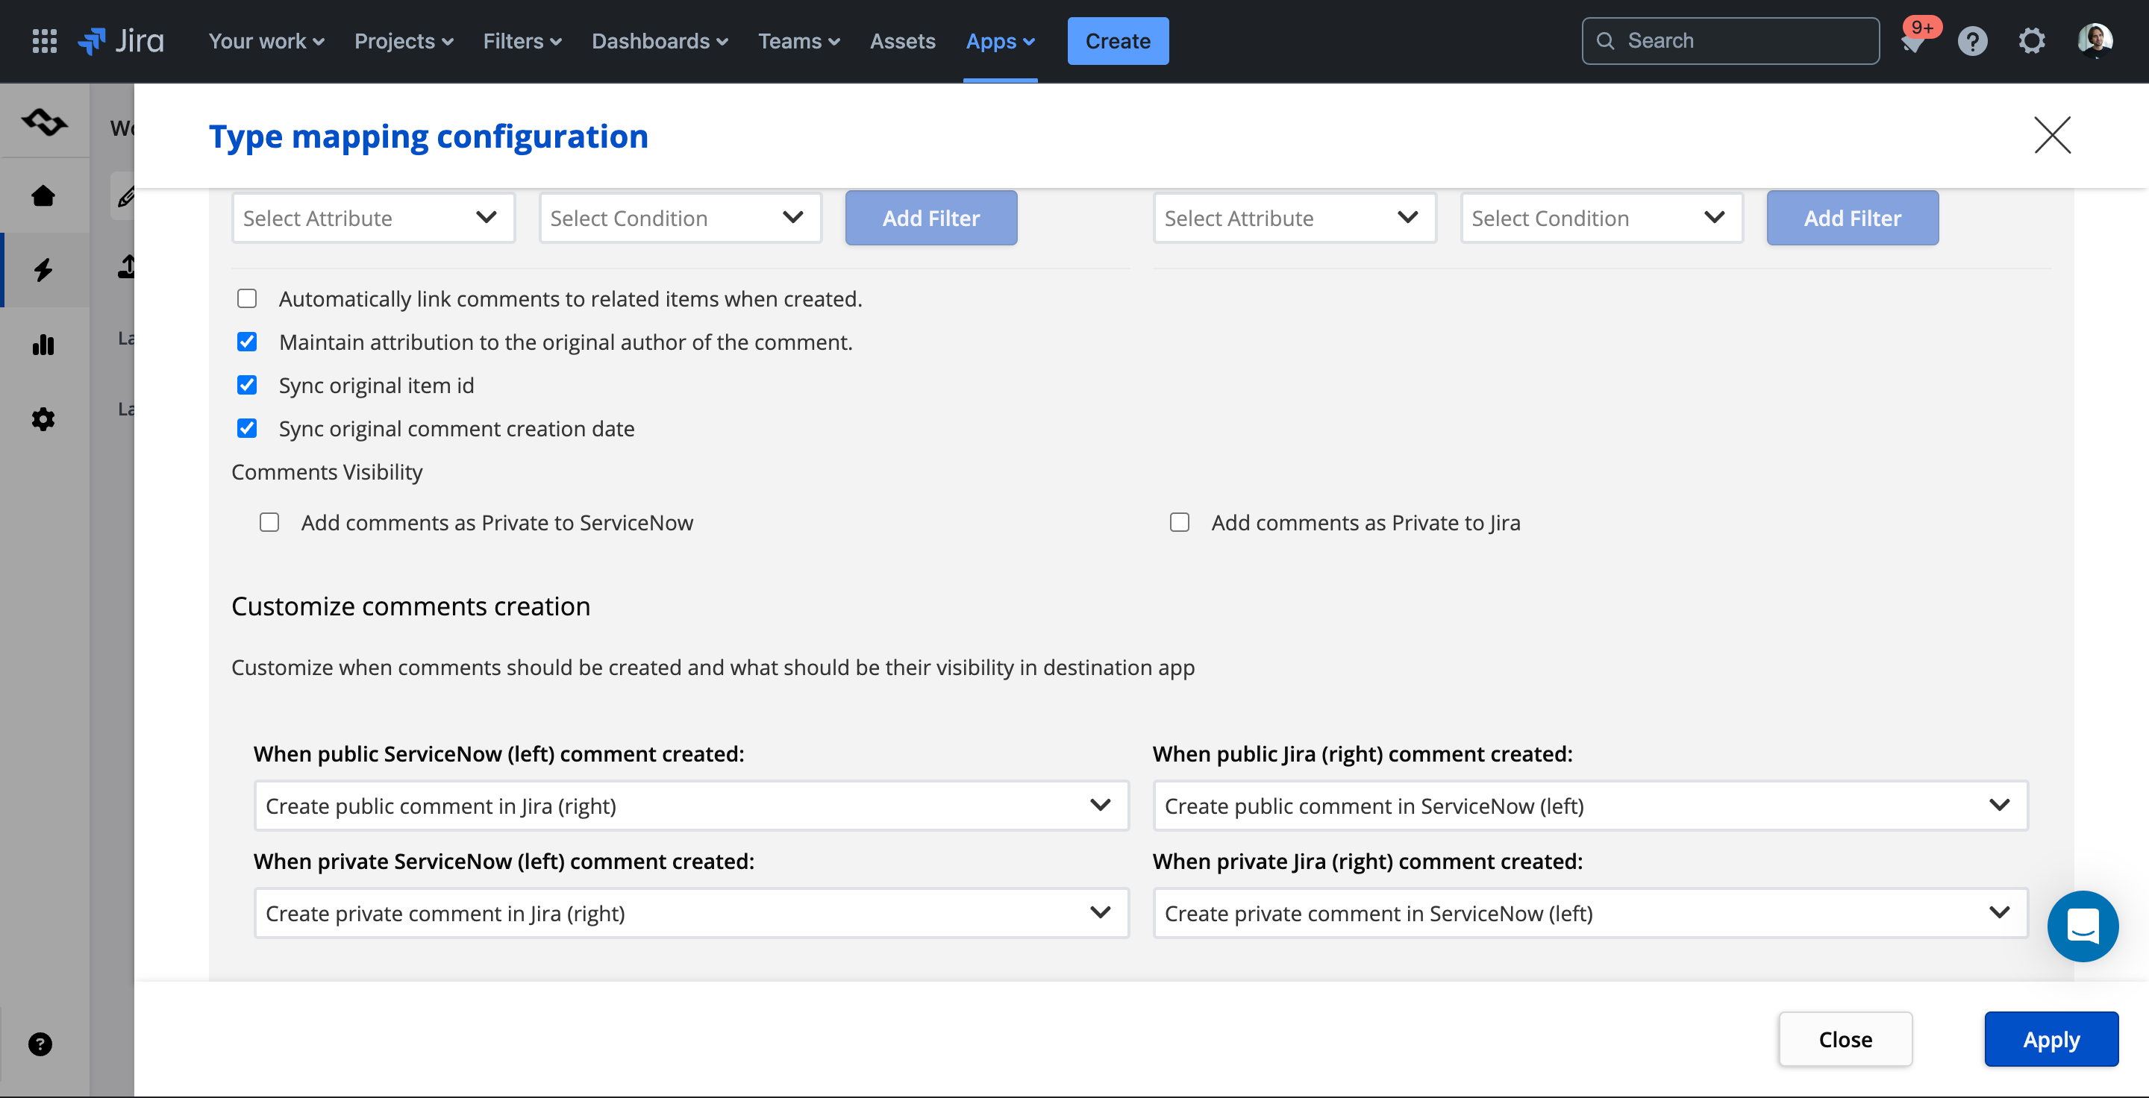Check Add comments as Private to ServiceNow
This screenshot has height=1098, width=2149.
pos(269,522)
